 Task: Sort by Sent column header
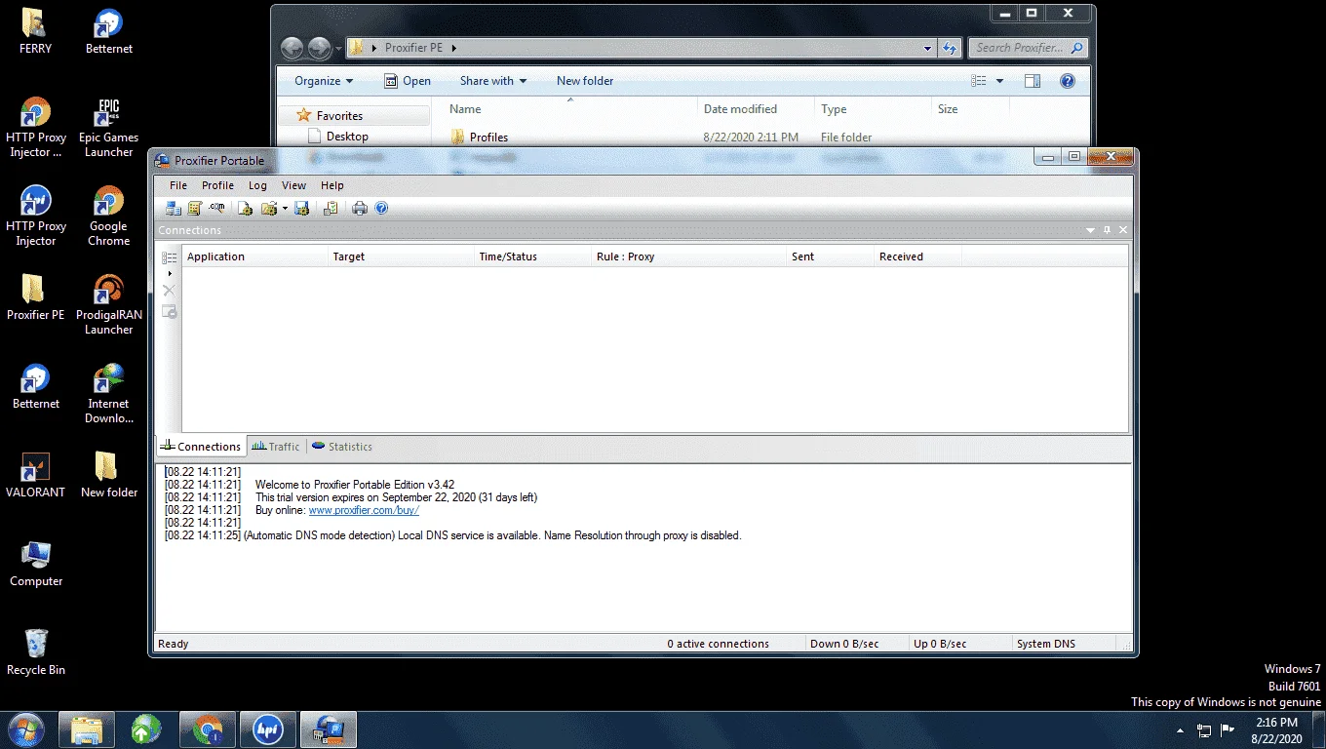[x=830, y=256]
